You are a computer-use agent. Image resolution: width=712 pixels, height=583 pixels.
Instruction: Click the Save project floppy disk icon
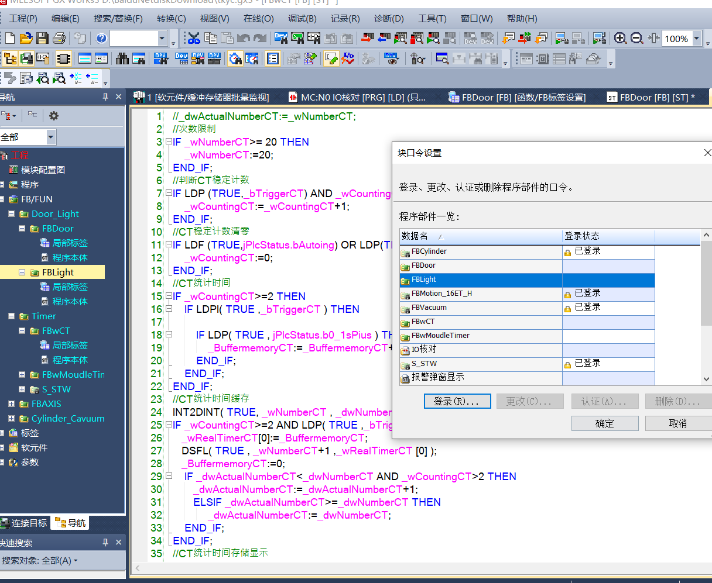coord(42,39)
